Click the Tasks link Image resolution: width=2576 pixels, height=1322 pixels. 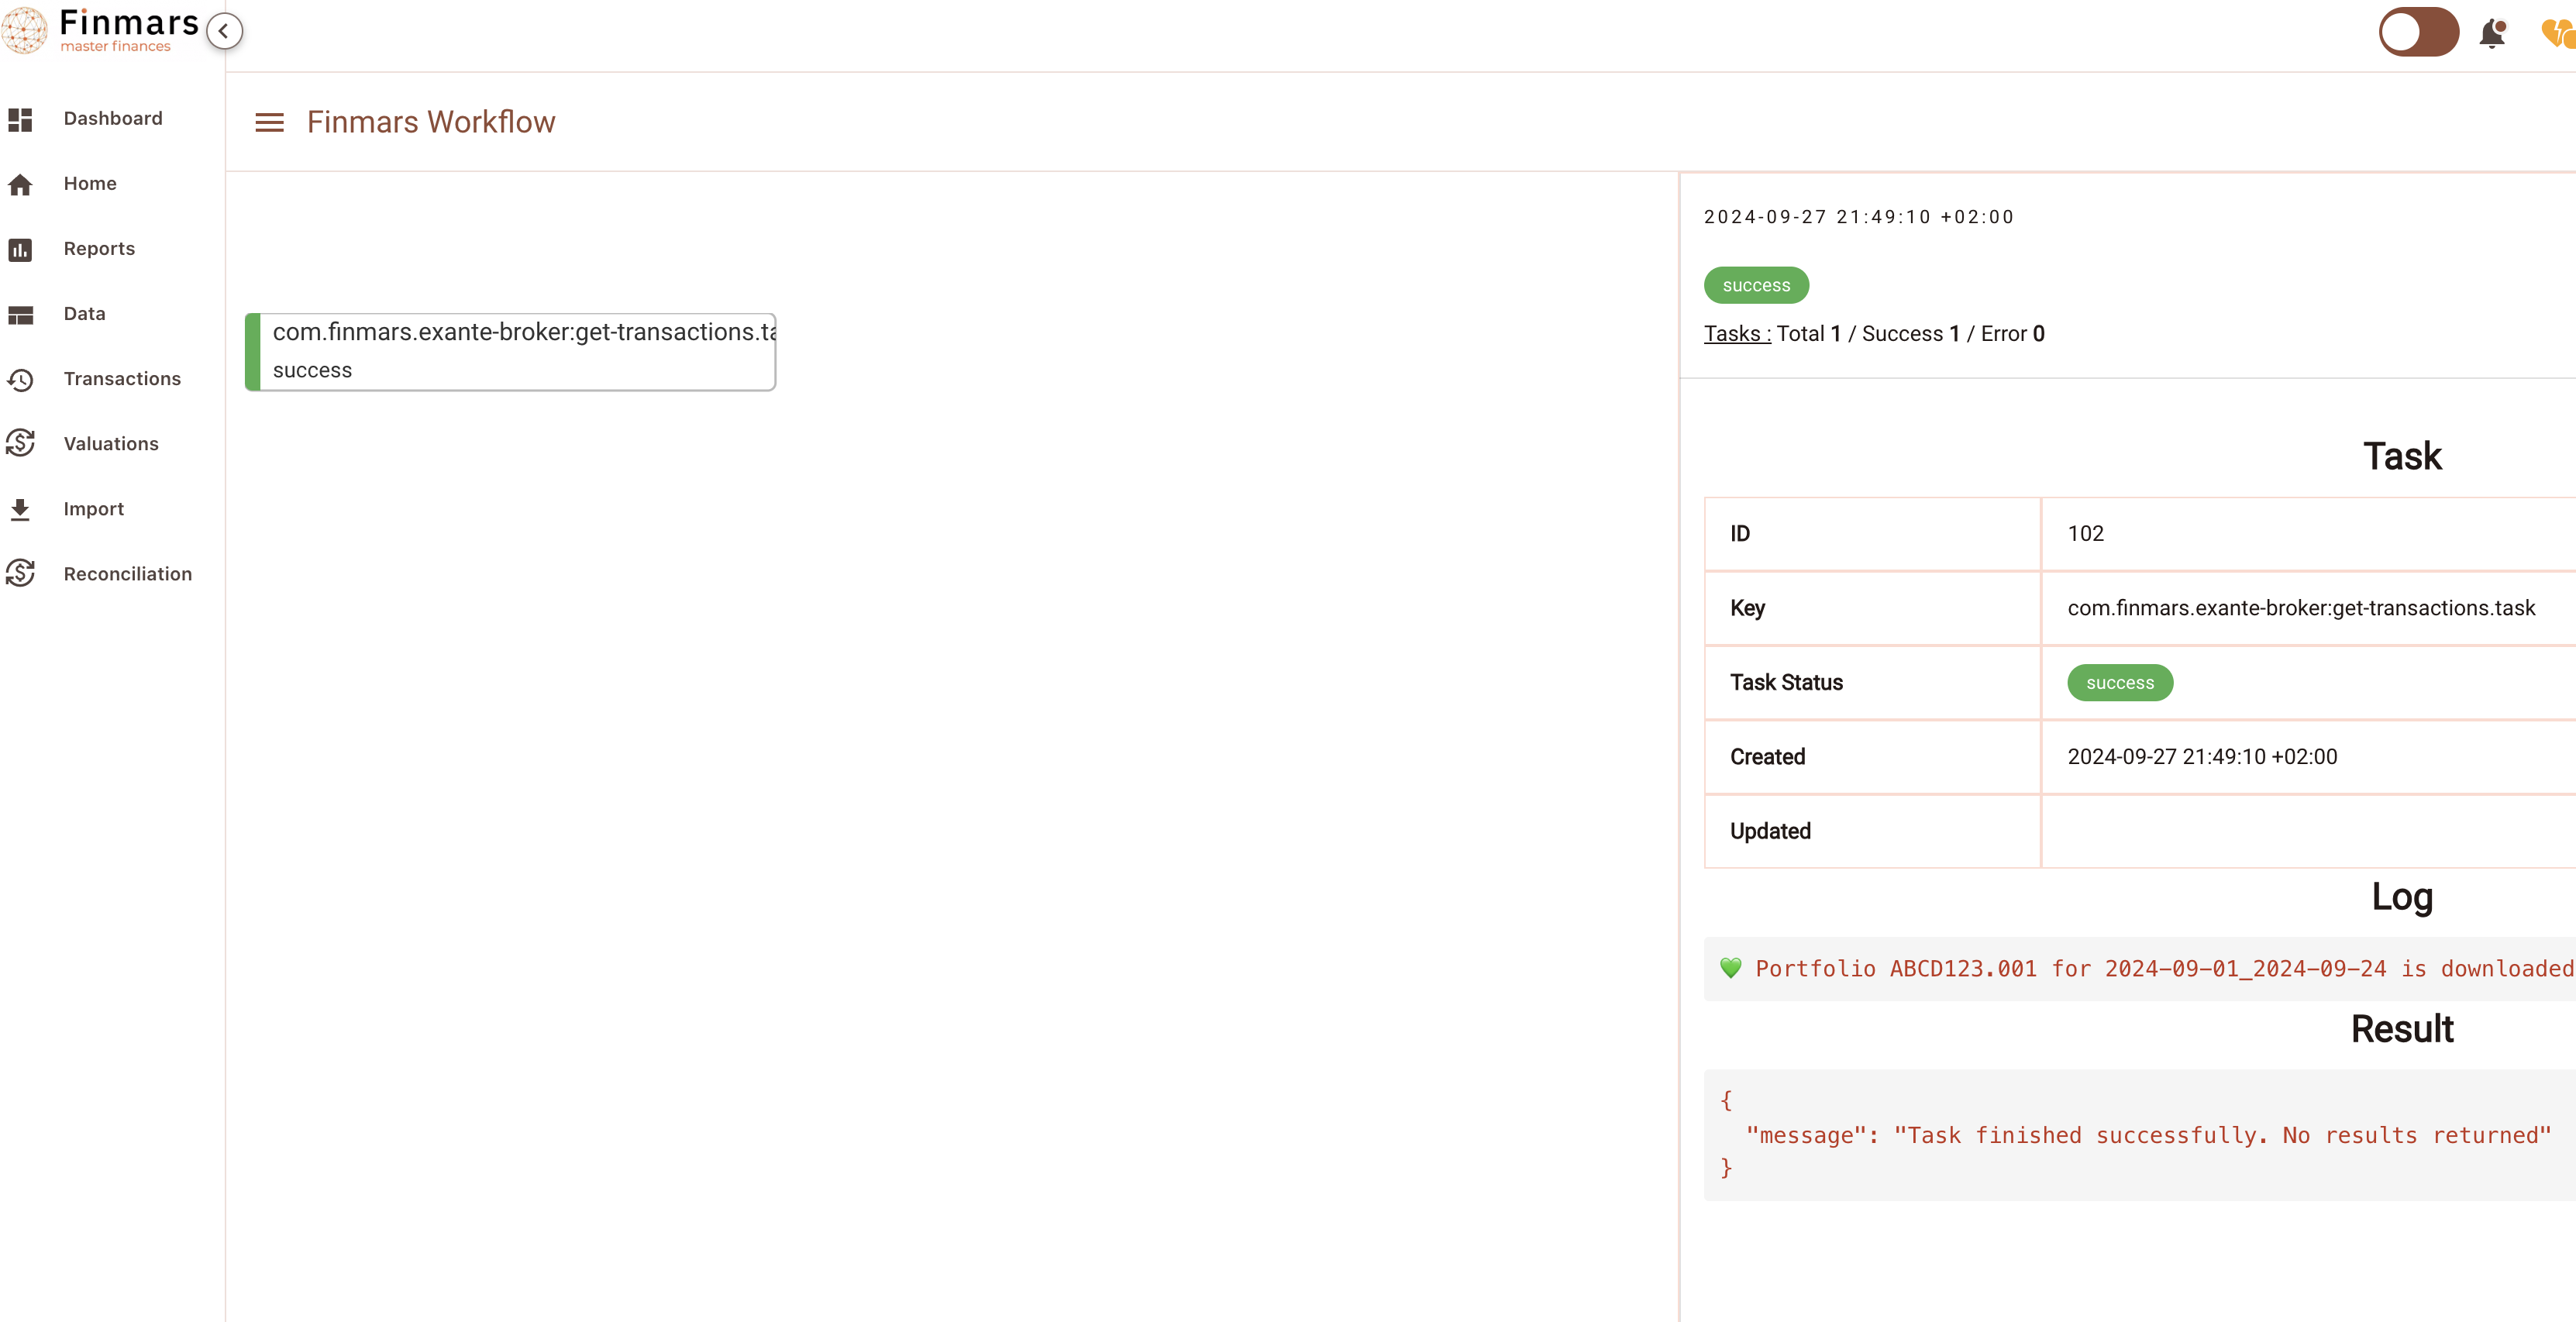click(x=1736, y=334)
